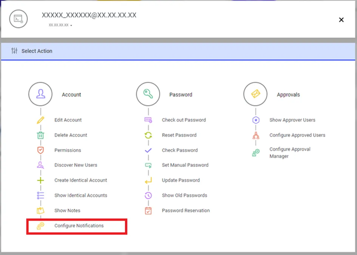This screenshot has height=255, width=357.
Task: Select Update Password
Action: click(x=181, y=180)
